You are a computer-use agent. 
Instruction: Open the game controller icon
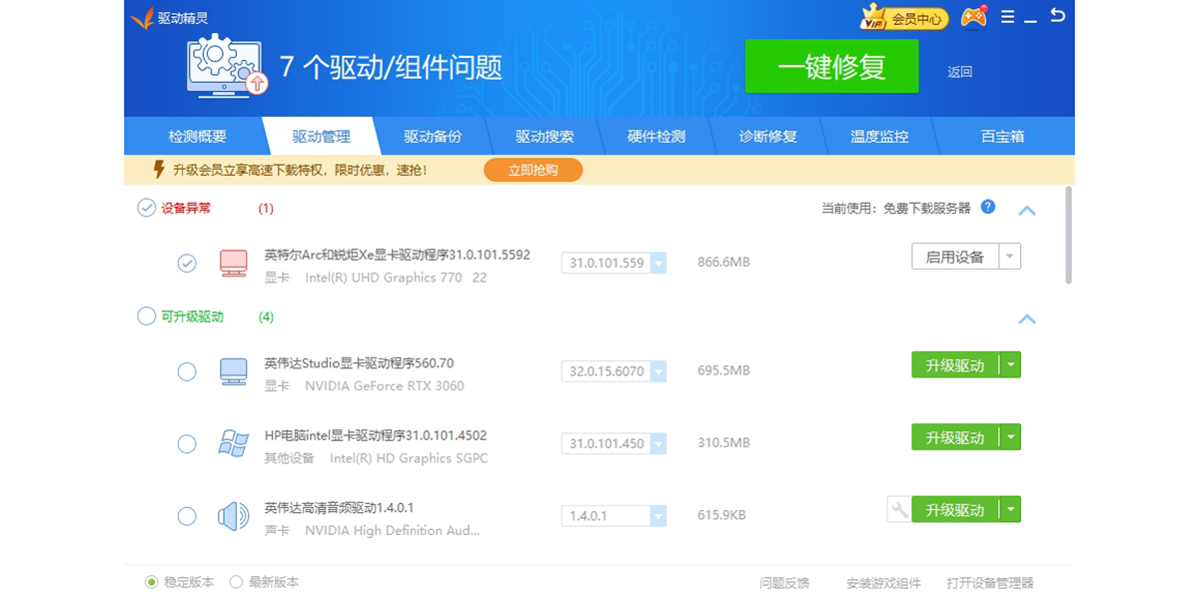point(973,17)
